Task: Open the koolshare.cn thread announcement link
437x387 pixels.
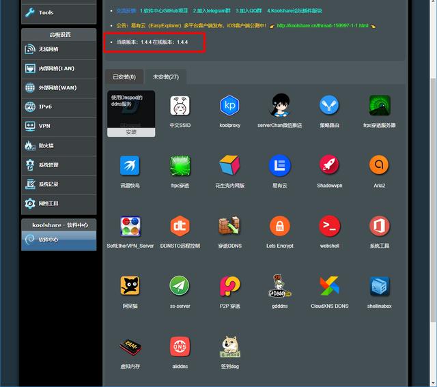Action: click(x=322, y=26)
